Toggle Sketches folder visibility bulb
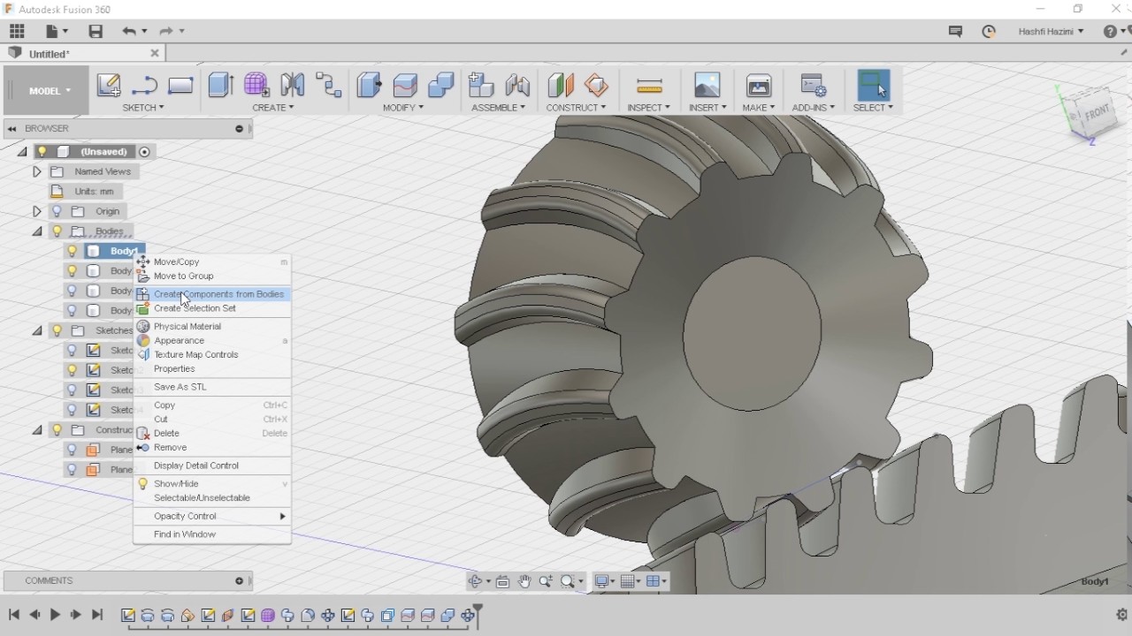This screenshot has width=1132, height=636. (57, 330)
